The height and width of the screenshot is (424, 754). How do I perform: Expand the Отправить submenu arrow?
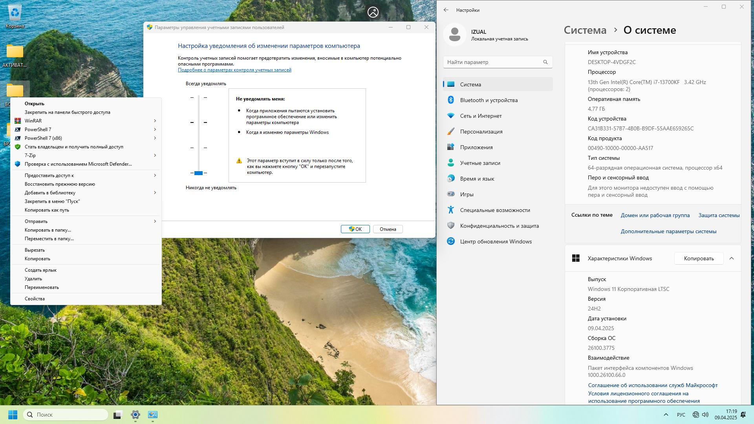(x=155, y=221)
